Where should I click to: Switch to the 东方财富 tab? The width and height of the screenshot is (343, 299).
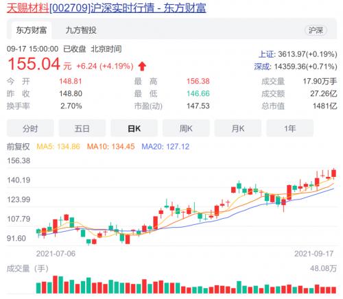(x=32, y=30)
